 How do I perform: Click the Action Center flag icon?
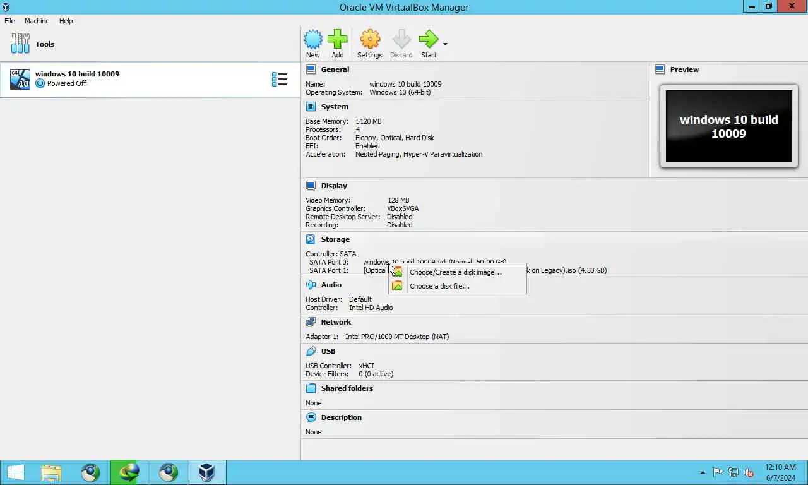[x=718, y=472]
